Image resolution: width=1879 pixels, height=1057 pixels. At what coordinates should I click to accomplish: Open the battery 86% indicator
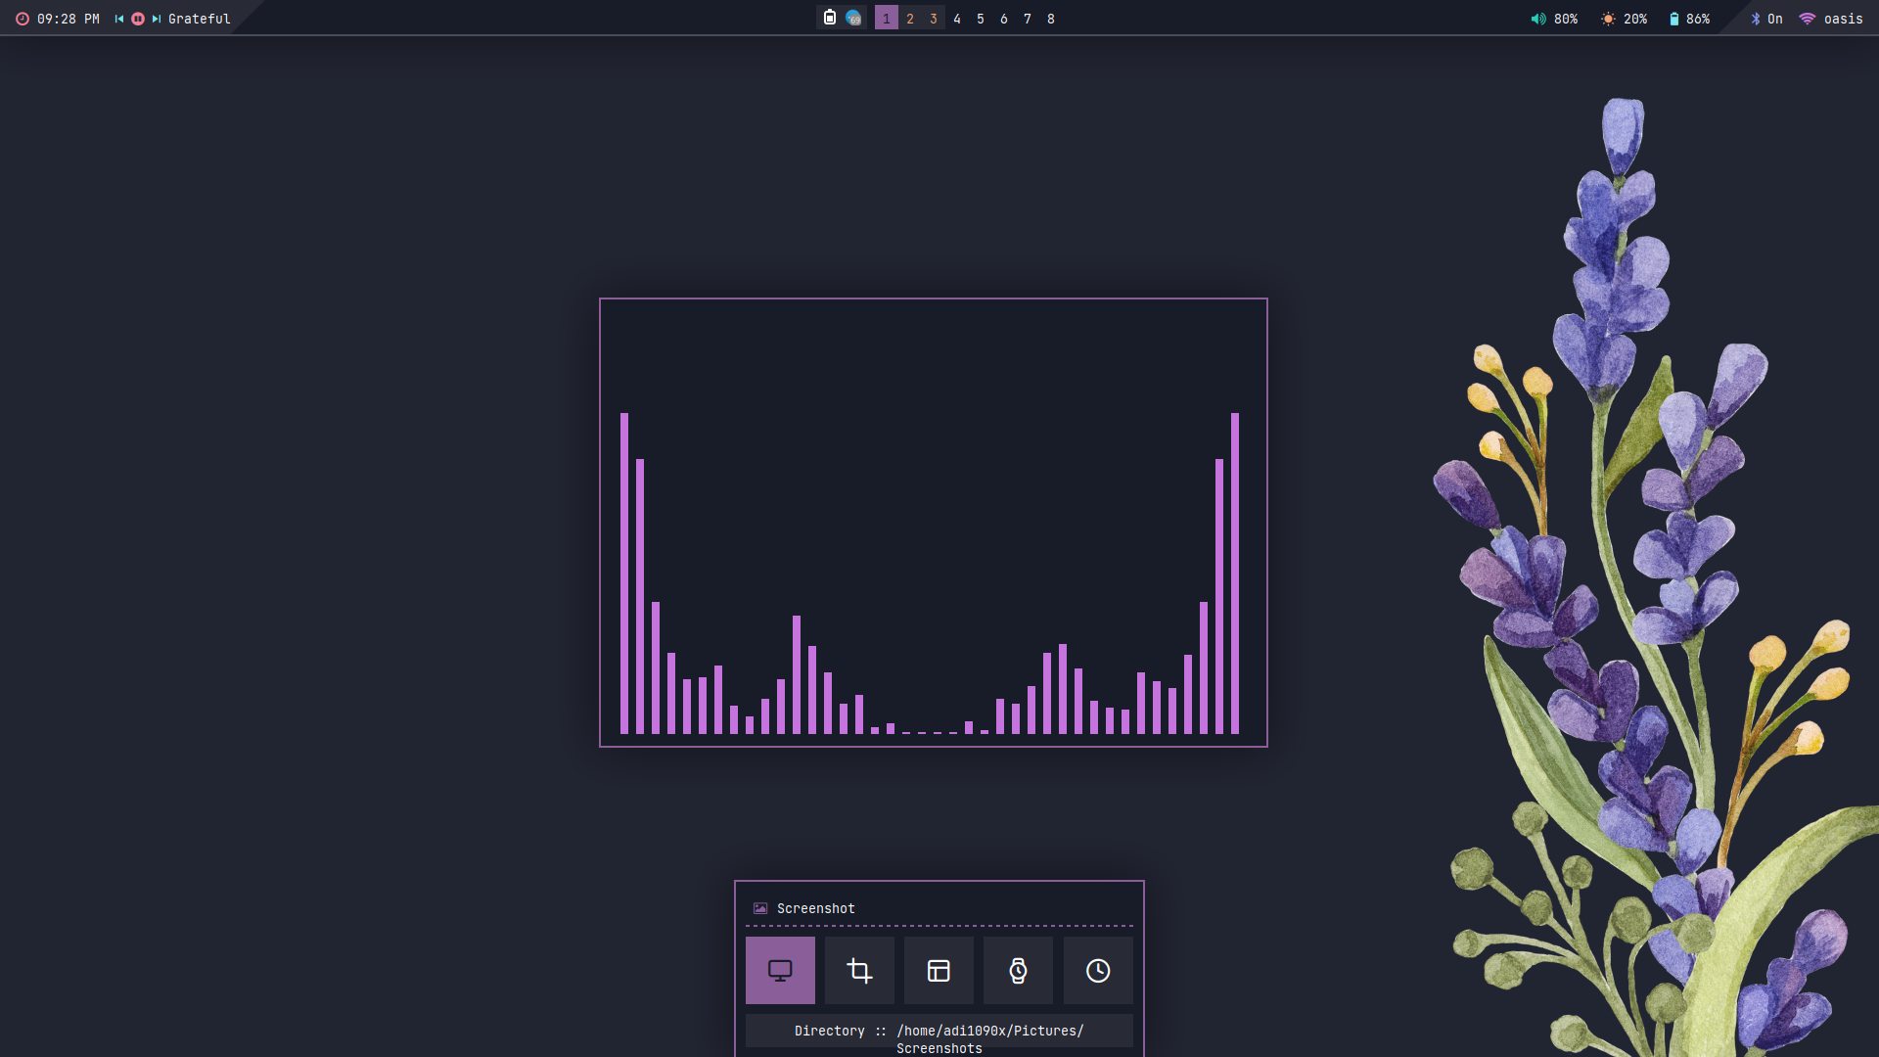[1689, 19]
